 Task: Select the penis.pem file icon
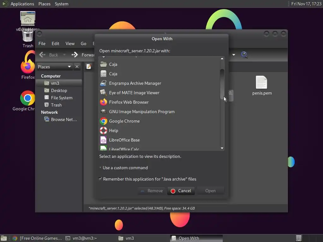click(261, 82)
